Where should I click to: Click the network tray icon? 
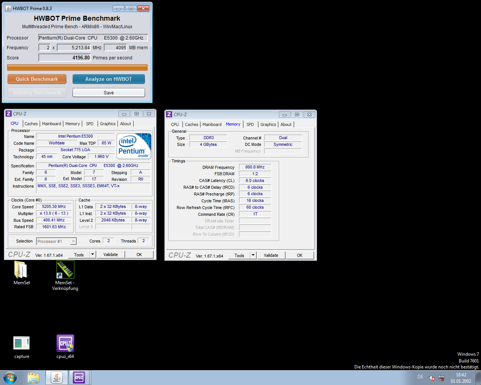pyautogui.click(x=441, y=378)
